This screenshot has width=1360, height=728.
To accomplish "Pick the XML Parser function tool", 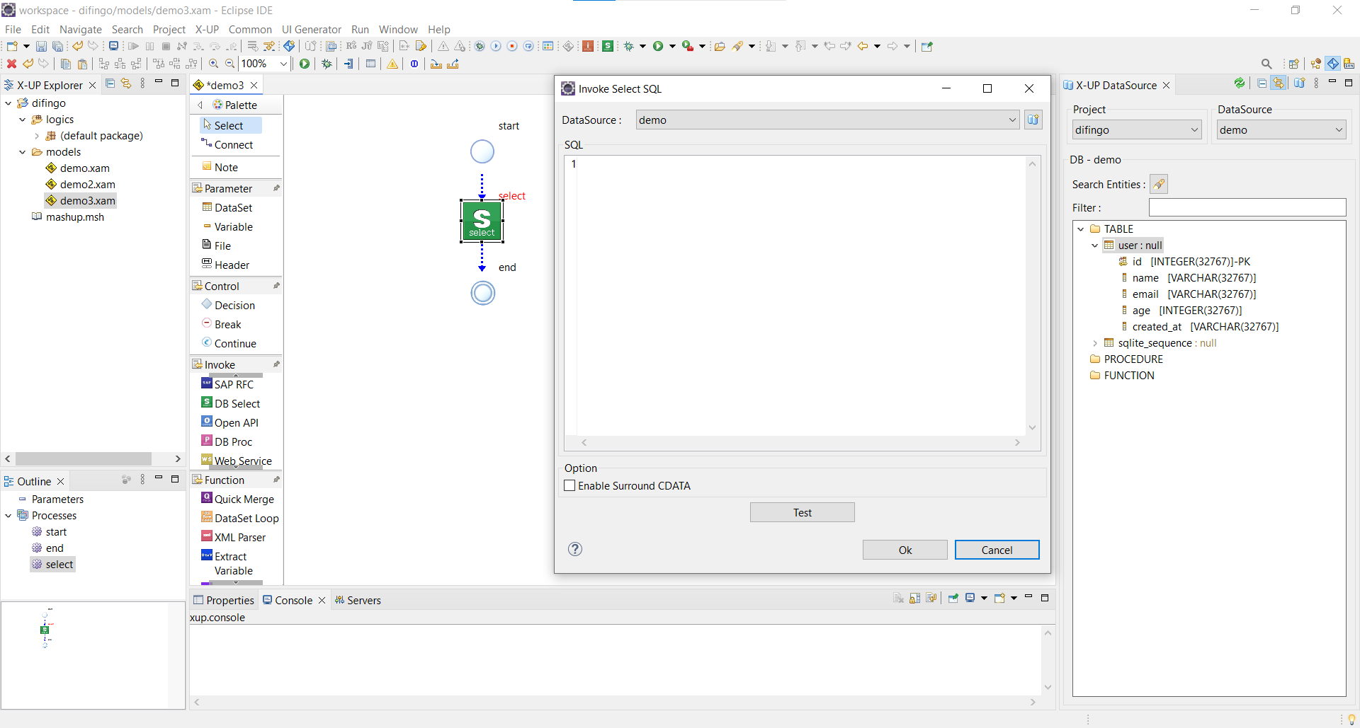I will click(239, 537).
